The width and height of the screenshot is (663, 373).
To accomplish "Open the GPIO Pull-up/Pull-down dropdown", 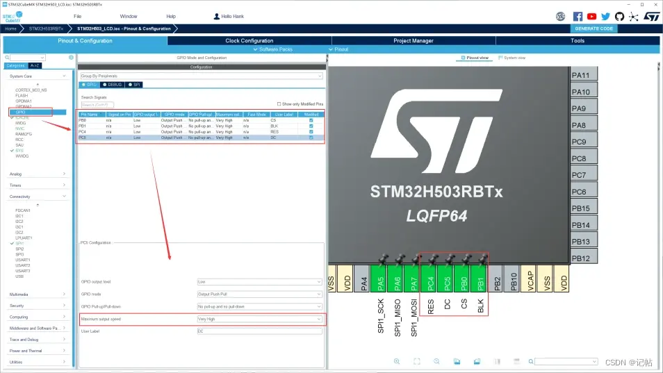I will coord(259,306).
